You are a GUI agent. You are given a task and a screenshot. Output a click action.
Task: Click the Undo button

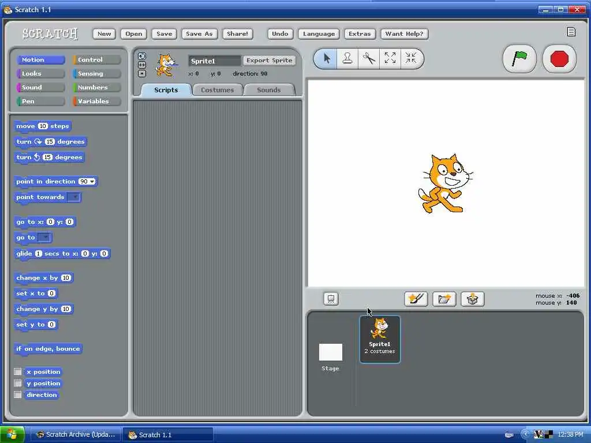point(280,34)
